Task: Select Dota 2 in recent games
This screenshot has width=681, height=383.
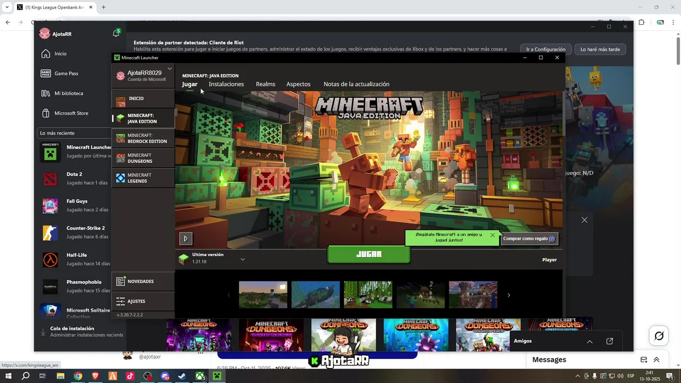Action: coord(74,178)
